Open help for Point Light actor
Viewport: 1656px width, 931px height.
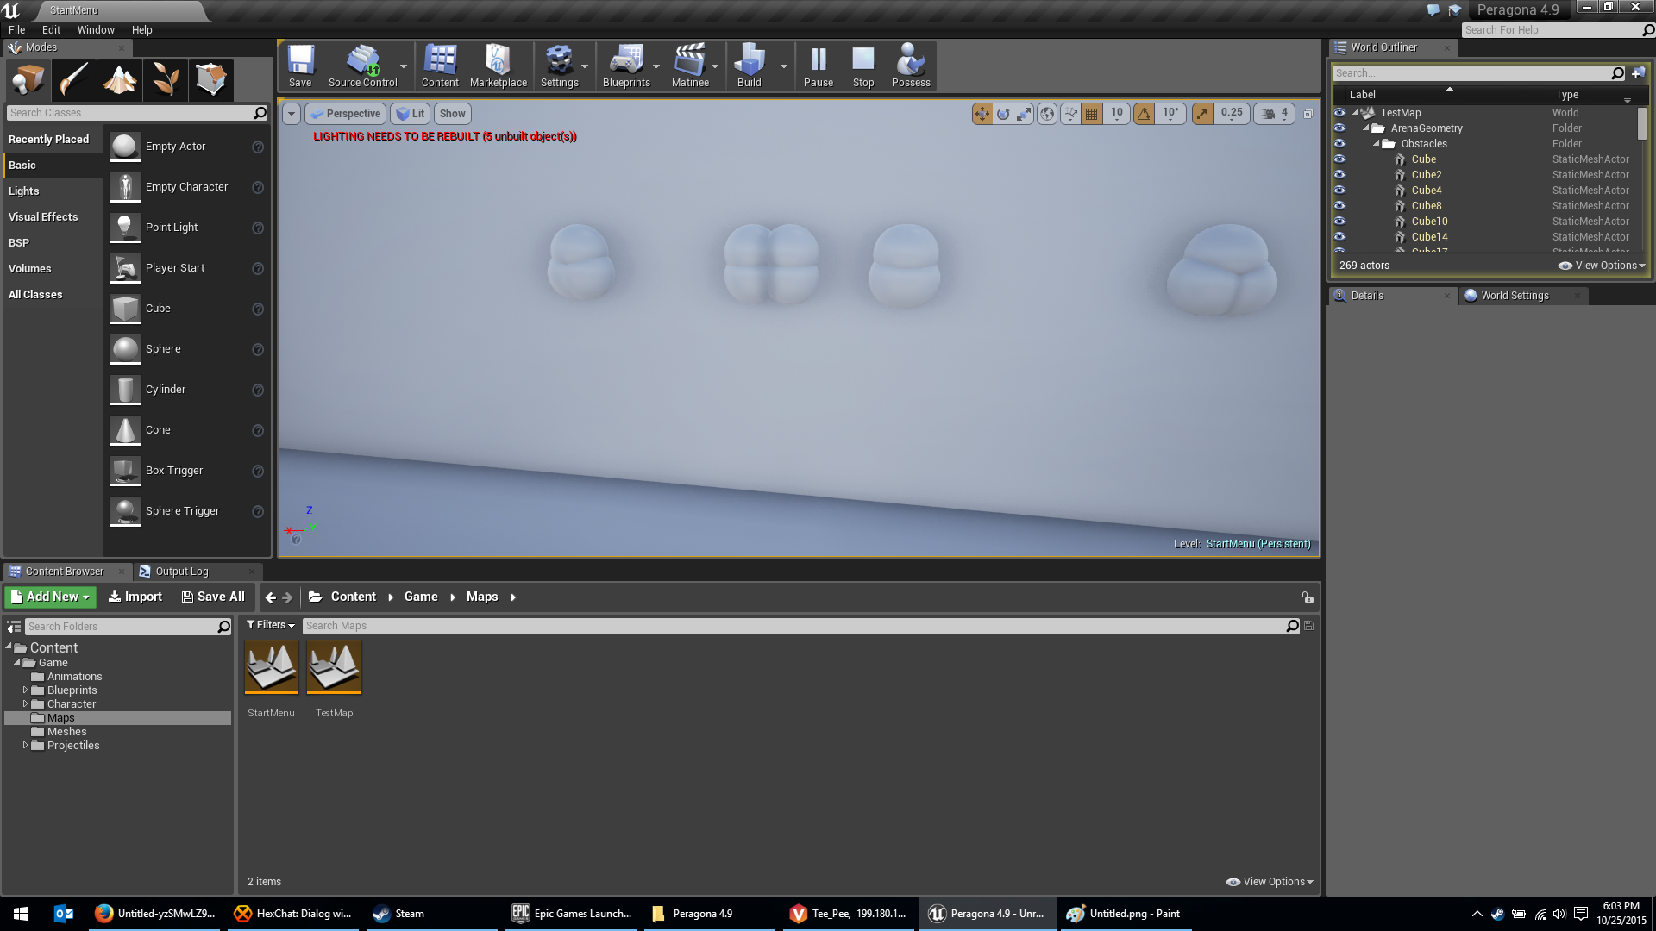click(257, 228)
